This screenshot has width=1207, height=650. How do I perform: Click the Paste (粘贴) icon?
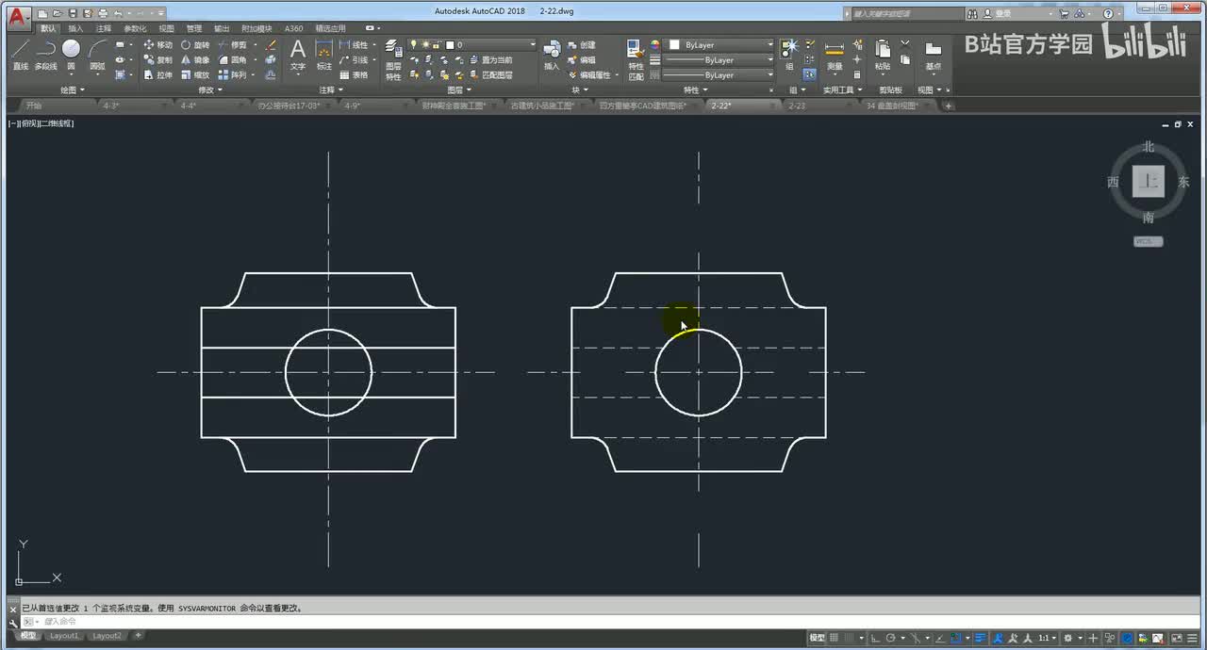883,55
